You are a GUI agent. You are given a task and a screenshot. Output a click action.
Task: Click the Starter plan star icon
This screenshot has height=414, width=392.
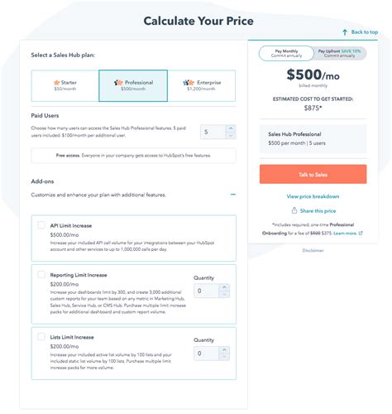[56, 83]
